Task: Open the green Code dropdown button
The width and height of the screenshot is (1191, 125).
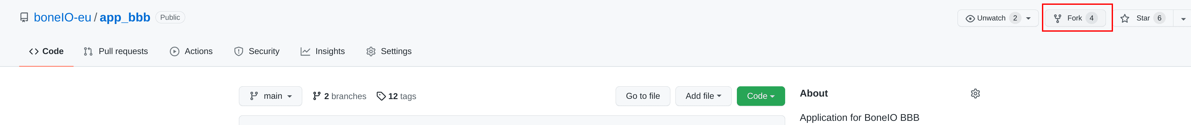Action: click(761, 96)
